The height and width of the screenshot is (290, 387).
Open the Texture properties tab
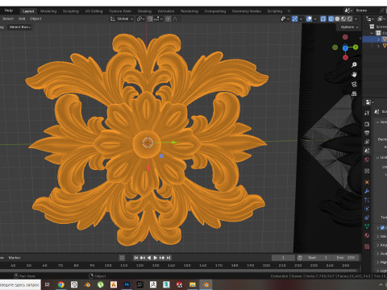367,246
